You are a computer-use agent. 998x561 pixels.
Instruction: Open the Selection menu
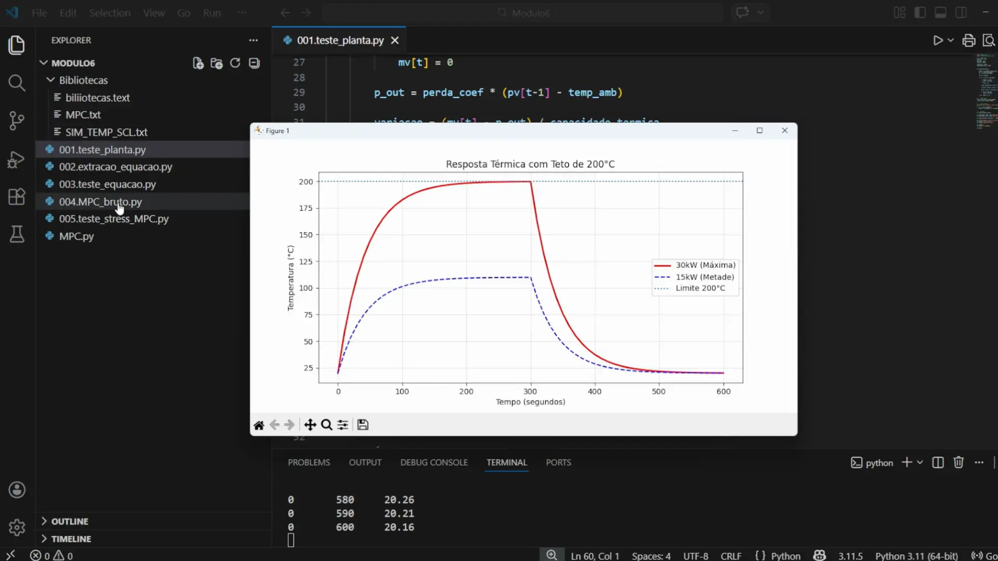tap(110, 13)
